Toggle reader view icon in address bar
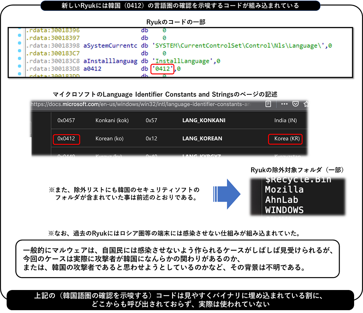This screenshot has width=363, height=313. 268,104
